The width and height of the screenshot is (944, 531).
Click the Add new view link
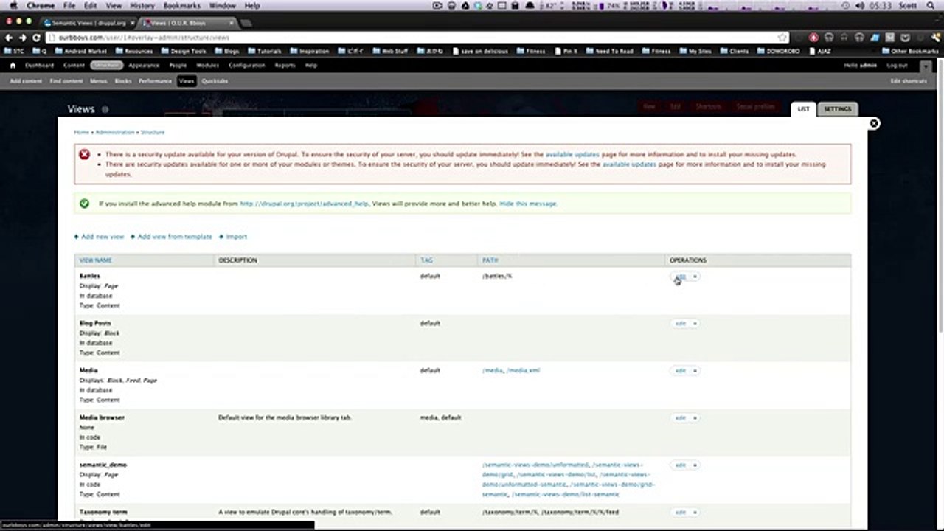[x=103, y=237]
